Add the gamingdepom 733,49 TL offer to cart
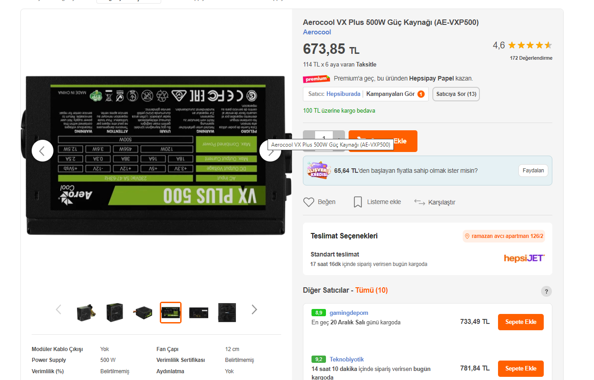Image resolution: width=594 pixels, height=380 pixels. point(521,322)
